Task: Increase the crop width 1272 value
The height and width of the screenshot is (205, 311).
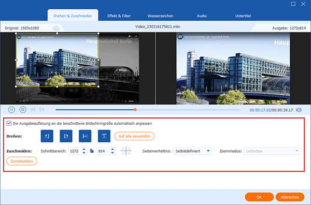Action: click(84, 149)
